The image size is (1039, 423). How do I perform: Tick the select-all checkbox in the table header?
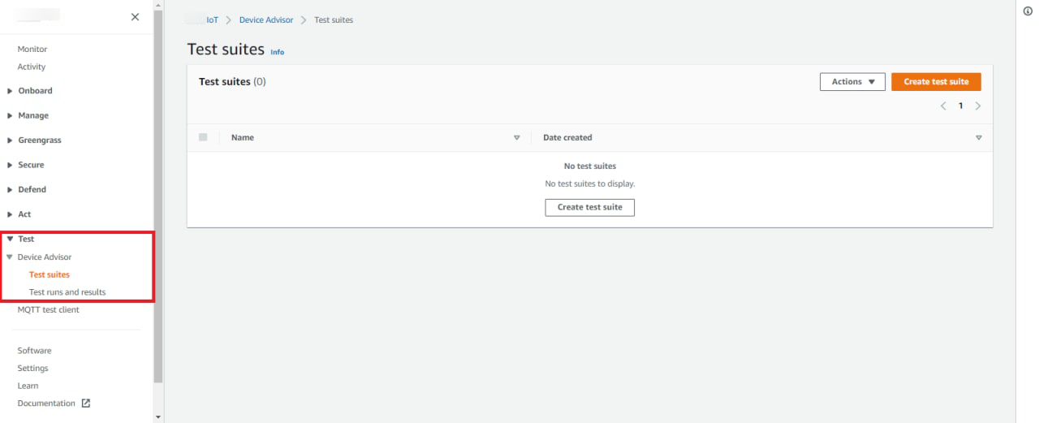click(203, 137)
